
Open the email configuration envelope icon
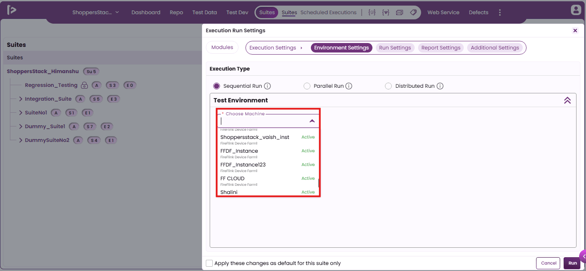coord(400,12)
